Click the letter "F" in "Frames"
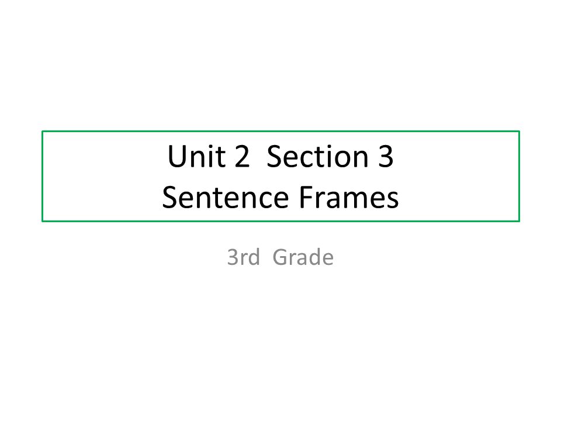The height and width of the screenshot is (421, 561). [x=306, y=197]
